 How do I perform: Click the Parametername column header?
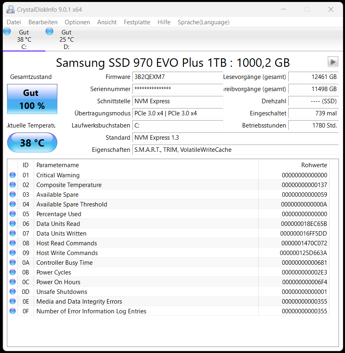(146, 165)
